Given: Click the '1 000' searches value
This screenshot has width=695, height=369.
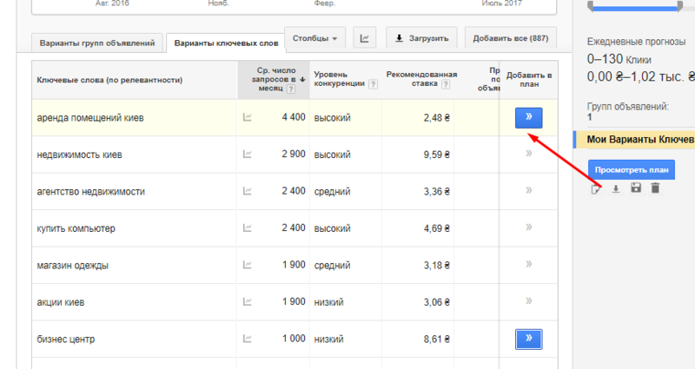Looking at the screenshot, I should click(294, 339).
